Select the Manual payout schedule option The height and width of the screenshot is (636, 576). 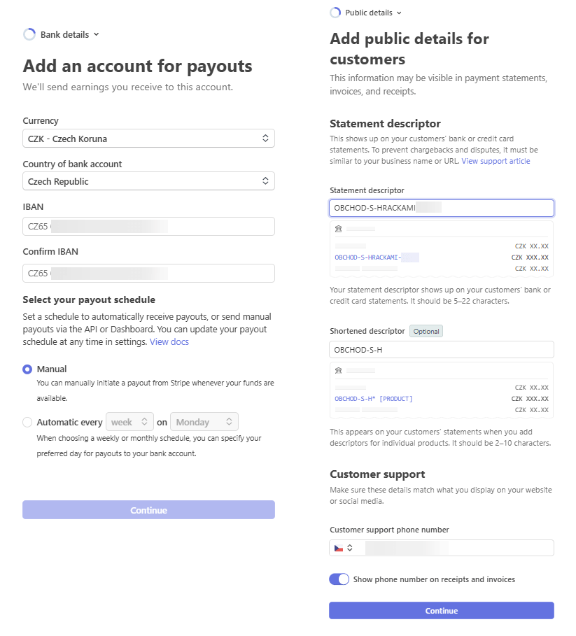pyautogui.click(x=27, y=369)
